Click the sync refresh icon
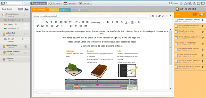 pos(190,3)
